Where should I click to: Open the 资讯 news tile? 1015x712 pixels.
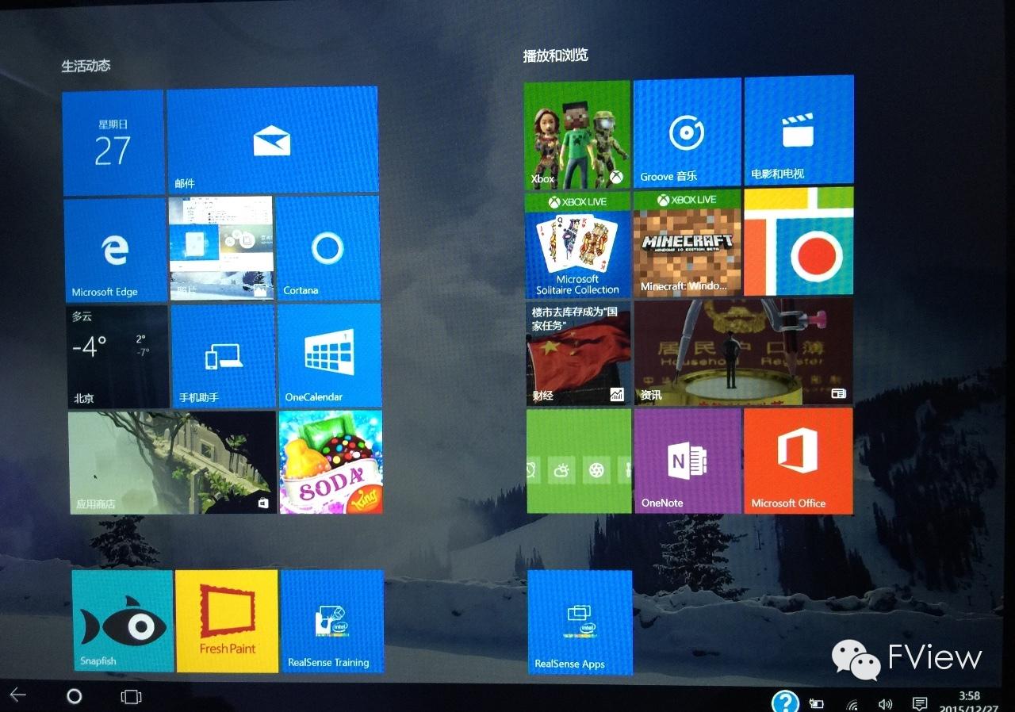coord(744,351)
